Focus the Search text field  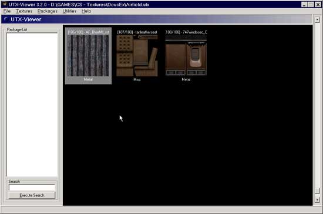(32, 188)
